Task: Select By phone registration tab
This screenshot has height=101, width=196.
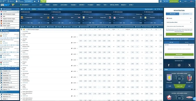Action: [186, 14]
